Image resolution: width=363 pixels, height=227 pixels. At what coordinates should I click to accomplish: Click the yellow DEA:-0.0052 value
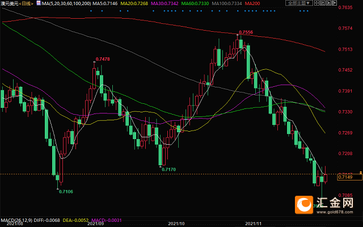coord(75,220)
